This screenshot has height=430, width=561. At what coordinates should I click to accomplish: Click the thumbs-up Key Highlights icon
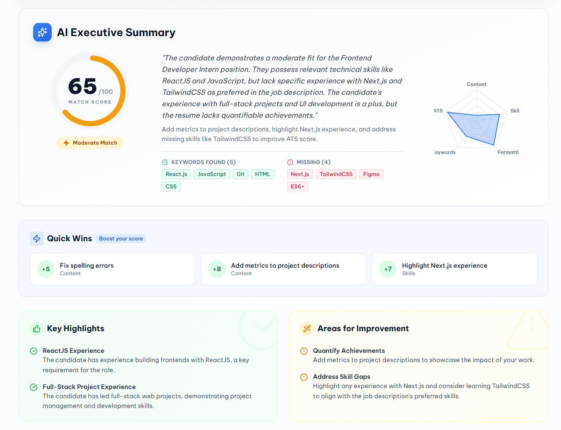37,329
